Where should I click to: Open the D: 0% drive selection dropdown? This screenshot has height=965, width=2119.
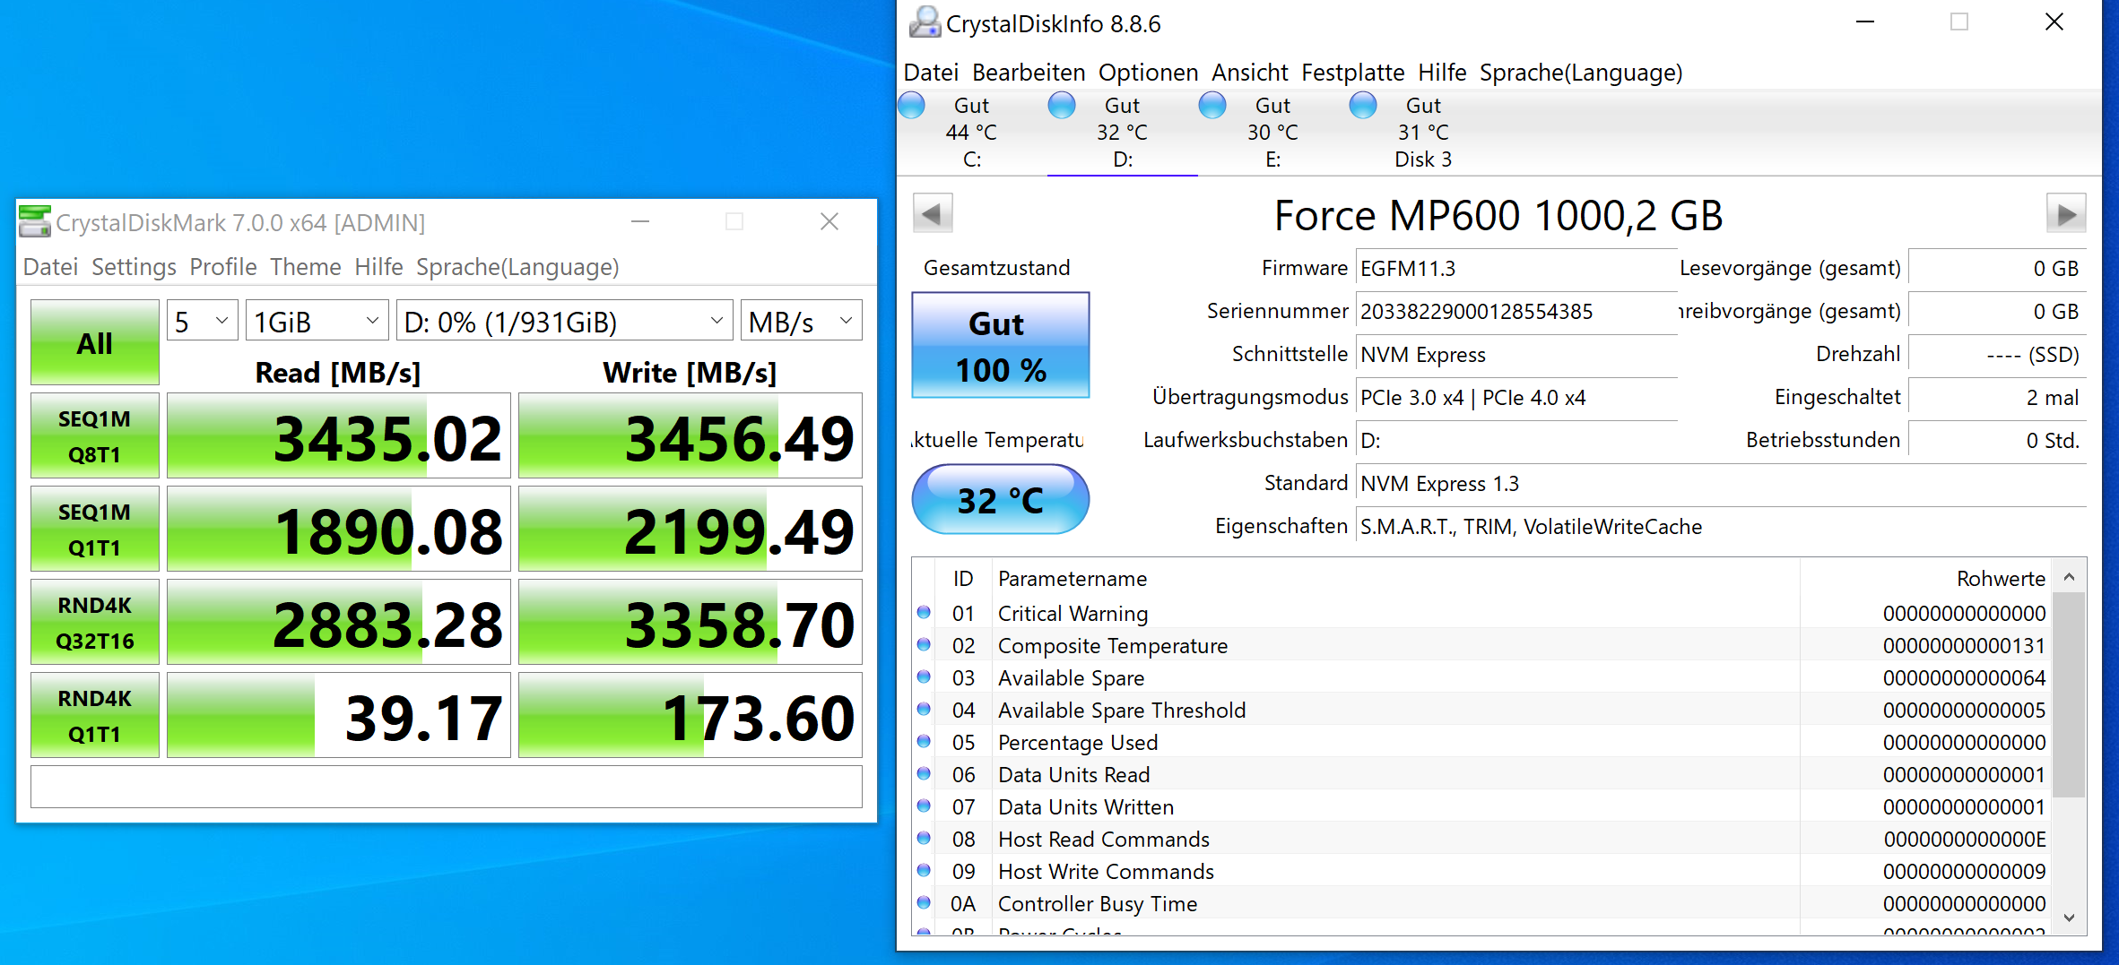pyautogui.click(x=564, y=321)
